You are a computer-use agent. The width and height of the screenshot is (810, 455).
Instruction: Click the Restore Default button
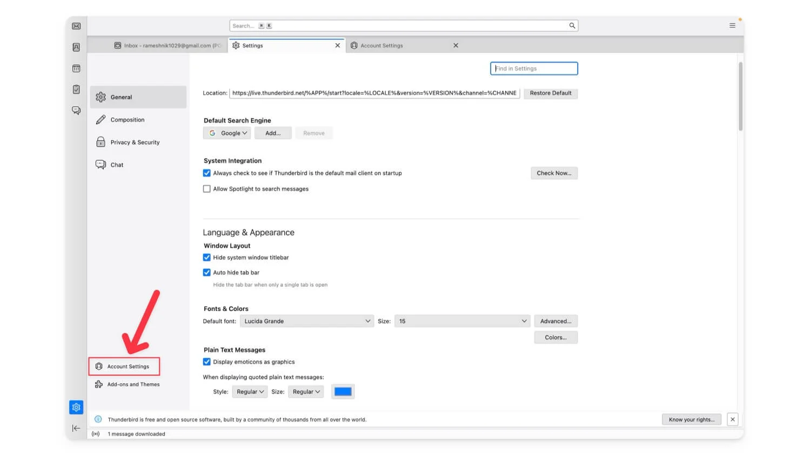(550, 93)
